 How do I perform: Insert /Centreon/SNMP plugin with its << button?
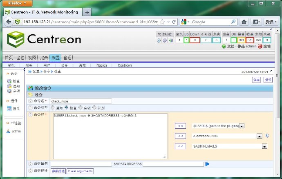click(180, 136)
